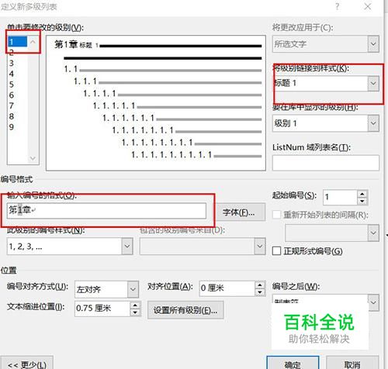Click the dialog help question mark icon
This screenshot has width=388, height=369.
(338, 6)
